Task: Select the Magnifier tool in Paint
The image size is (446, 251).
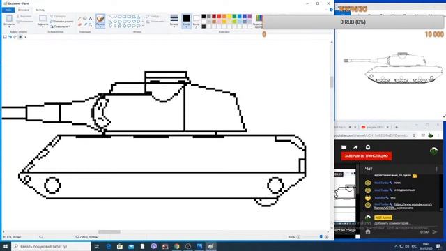Action: [91, 25]
